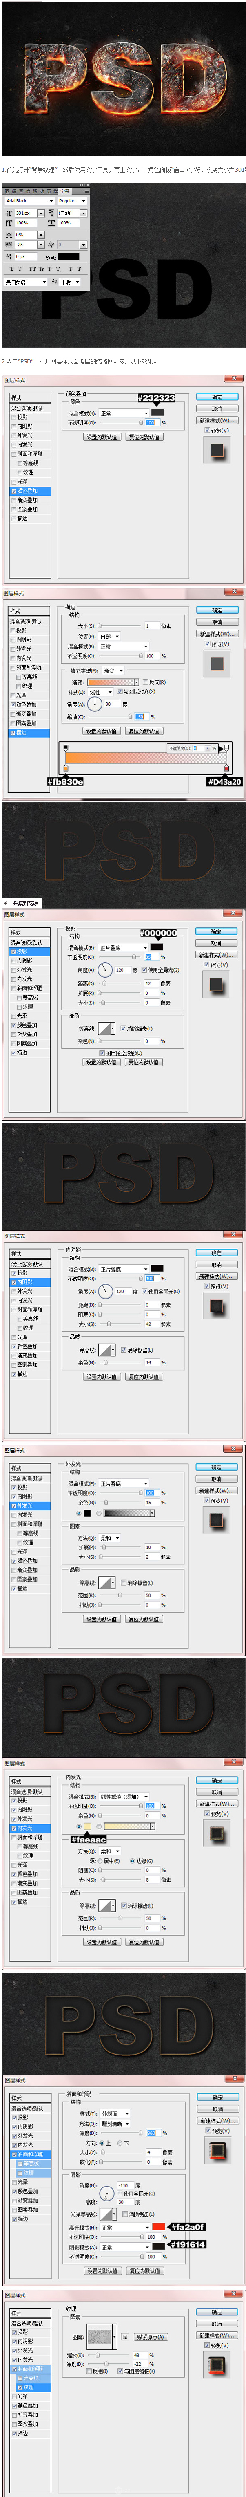This screenshot has height=2497, width=246.
Task: Open the 美国英语 language dropdown
Action: 25,282
